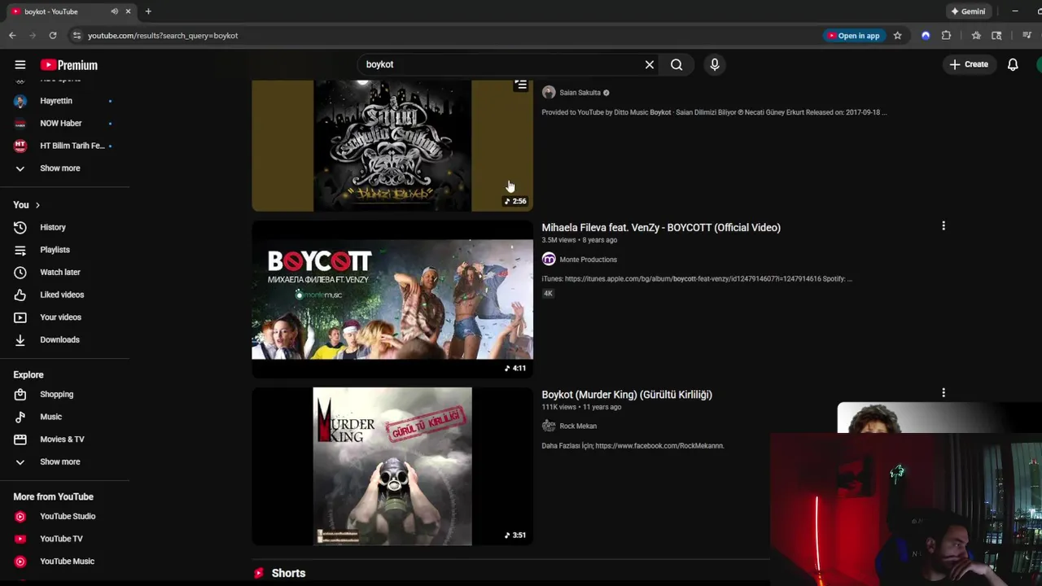Open Mihaela Fileva BOYCOTT video title

click(x=661, y=228)
